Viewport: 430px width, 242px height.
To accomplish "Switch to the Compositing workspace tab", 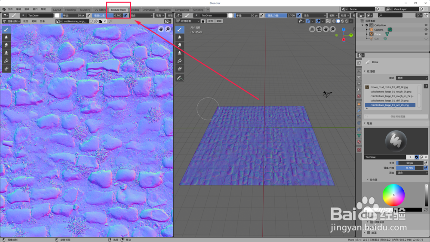I will tap(182, 9).
